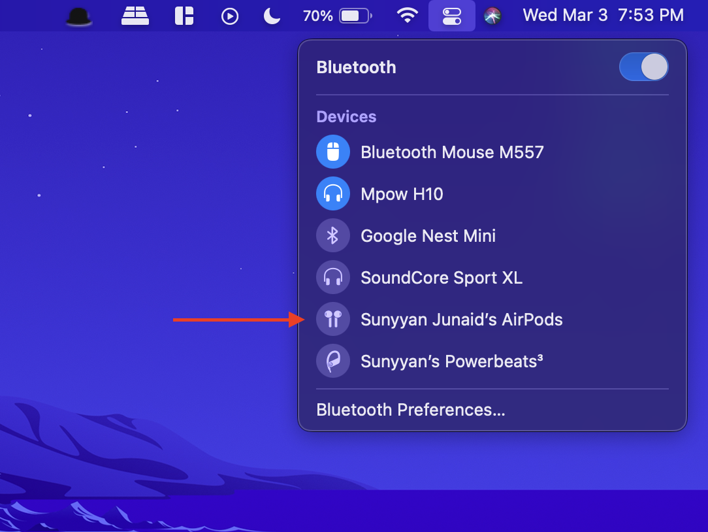
Task: Click the 70% battery percentage
Action: click(317, 16)
